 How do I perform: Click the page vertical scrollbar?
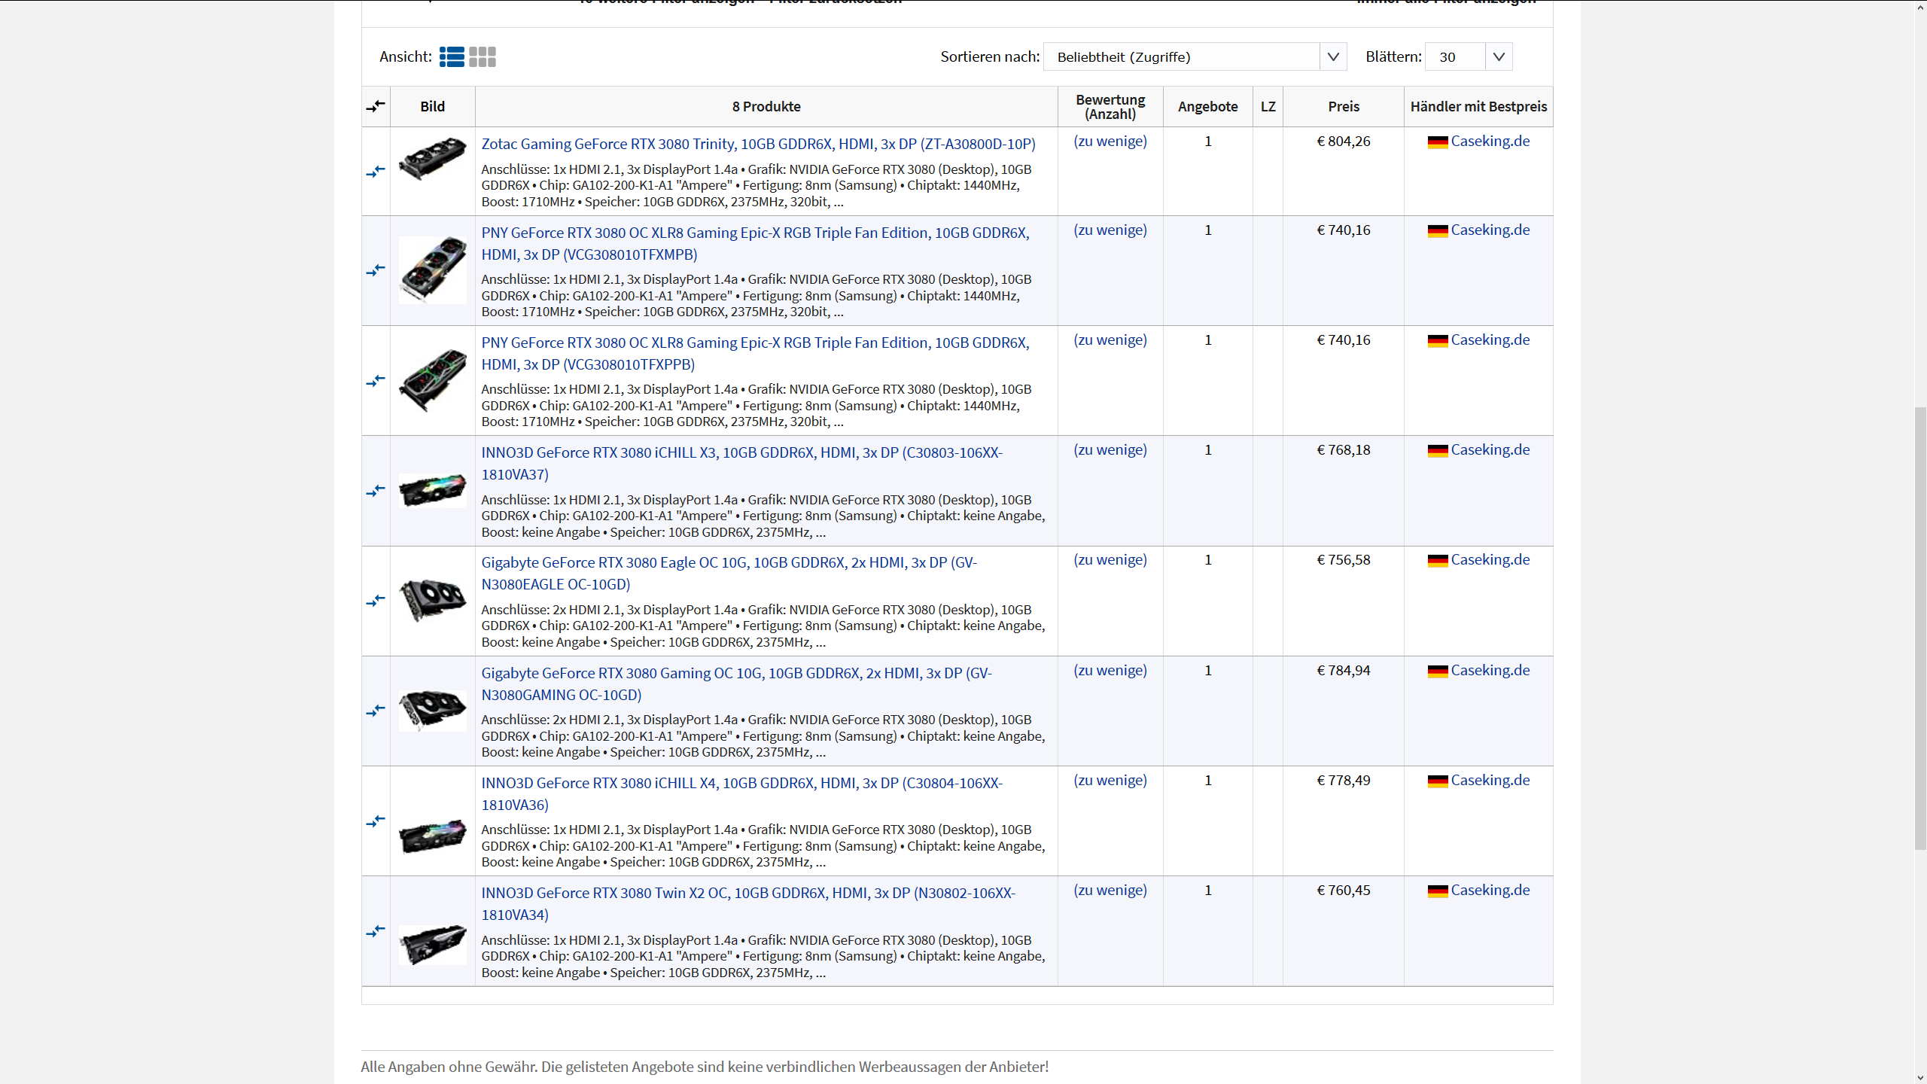point(1920,628)
